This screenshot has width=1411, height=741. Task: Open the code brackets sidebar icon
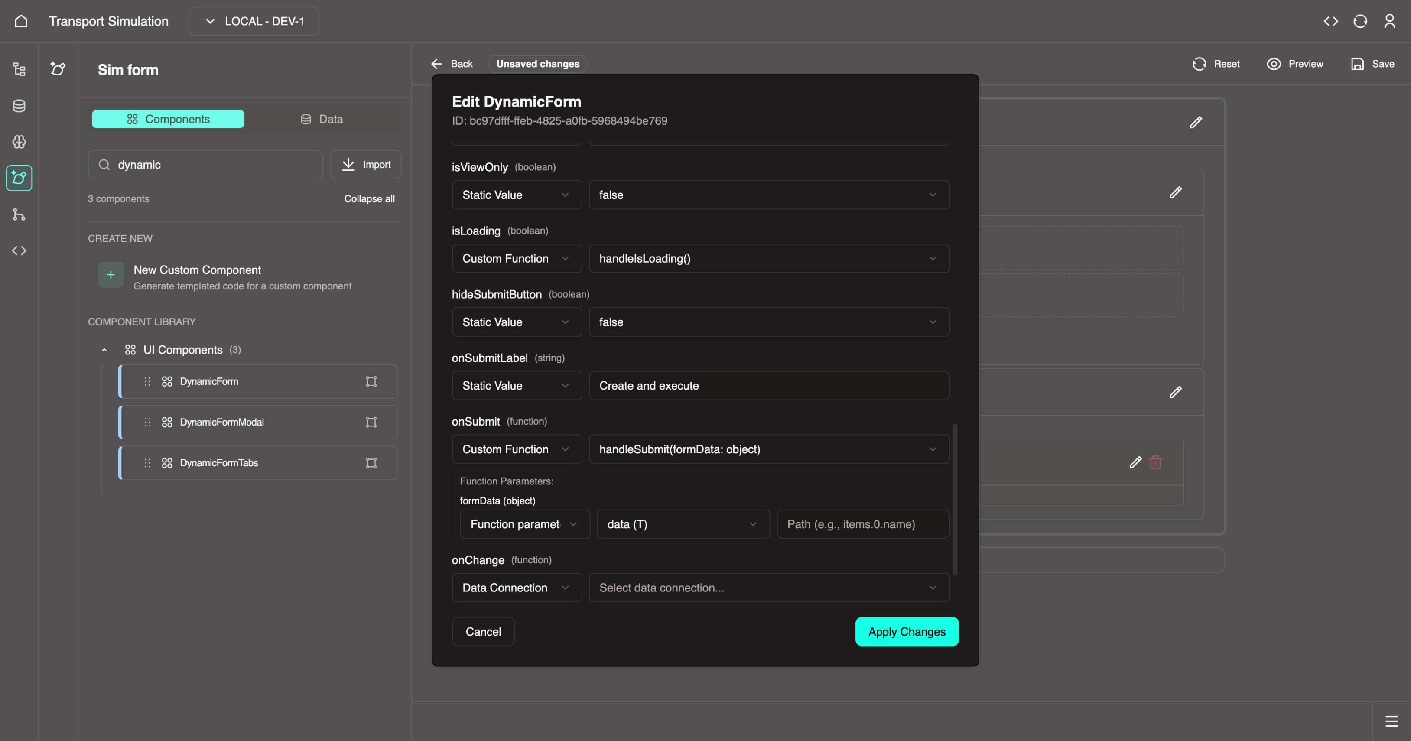click(x=19, y=250)
